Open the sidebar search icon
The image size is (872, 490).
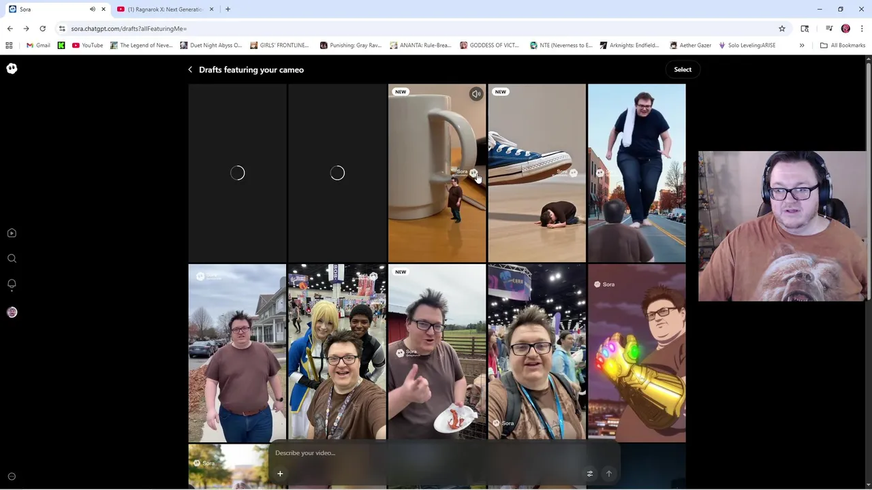click(x=12, y=259)
